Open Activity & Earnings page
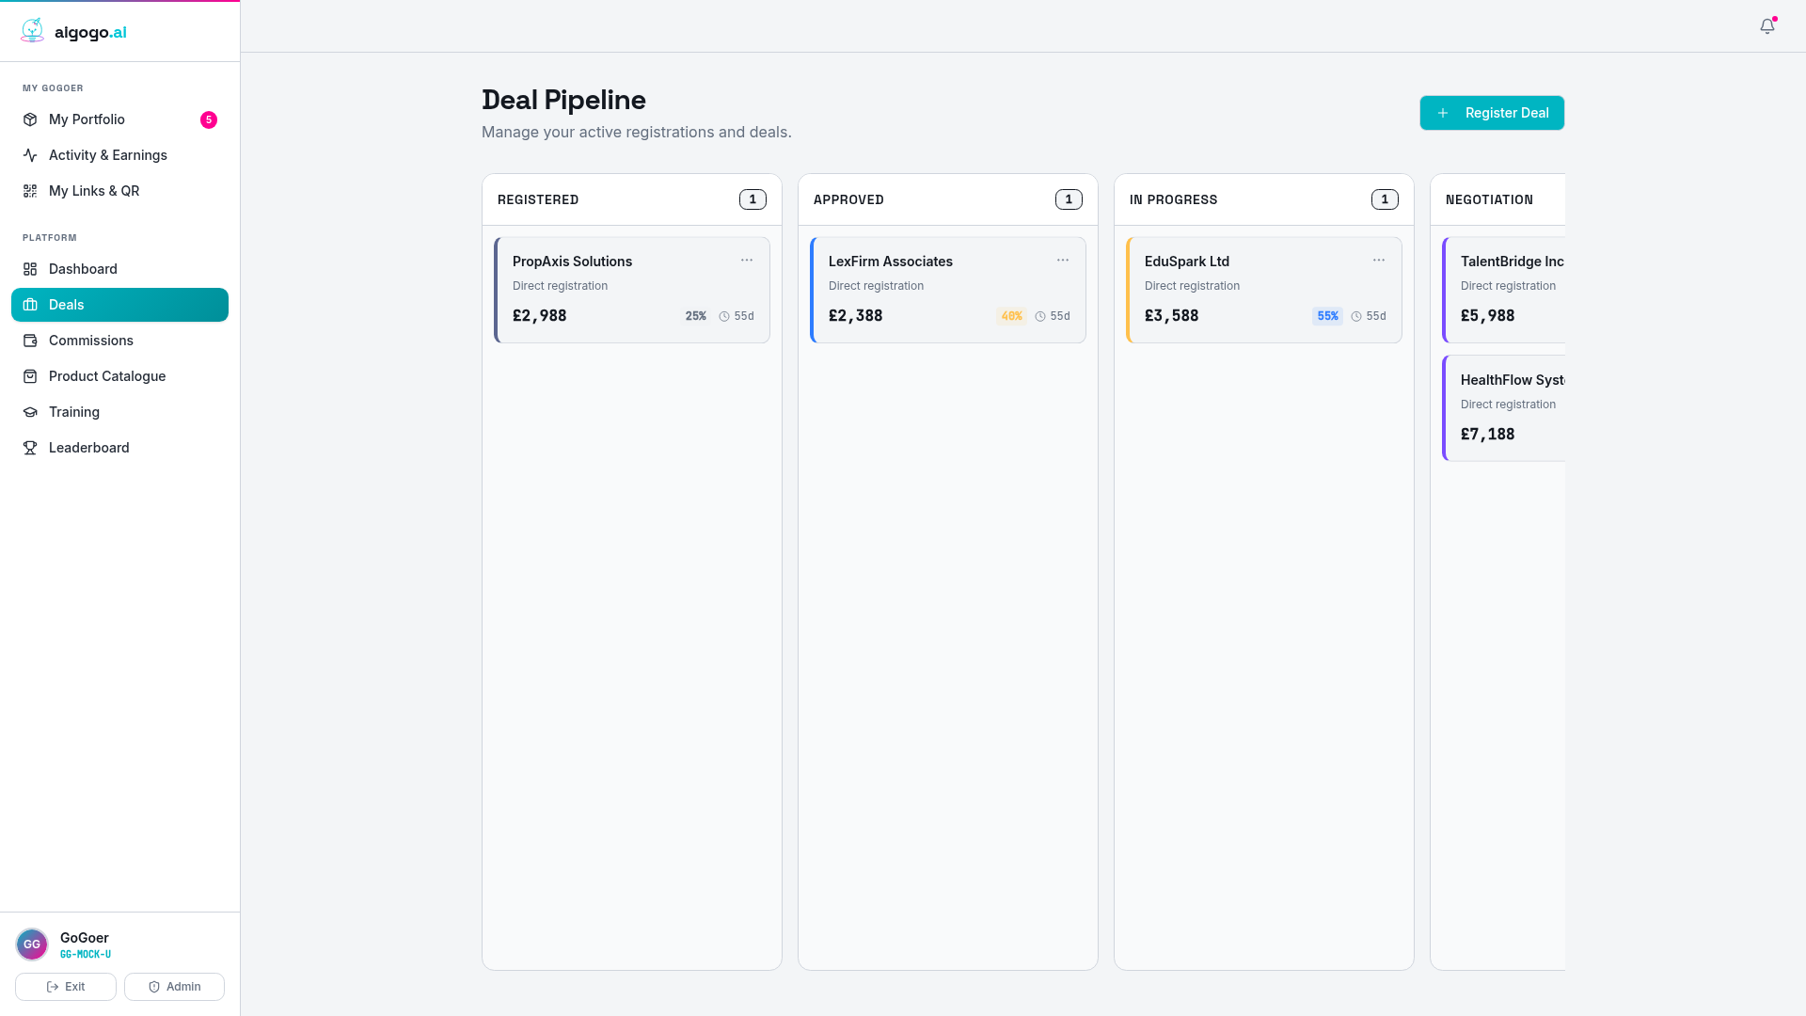Image resolution: width=1806 pixels, height=1016 pixels. coord(119,155)
